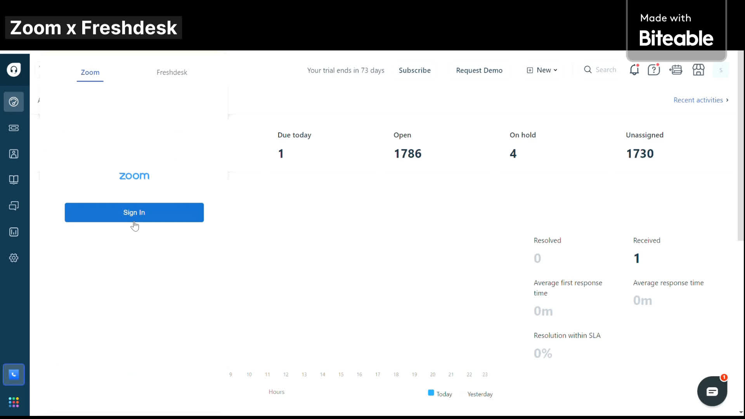Switch to the Freshdesk tab

[172, 73]
